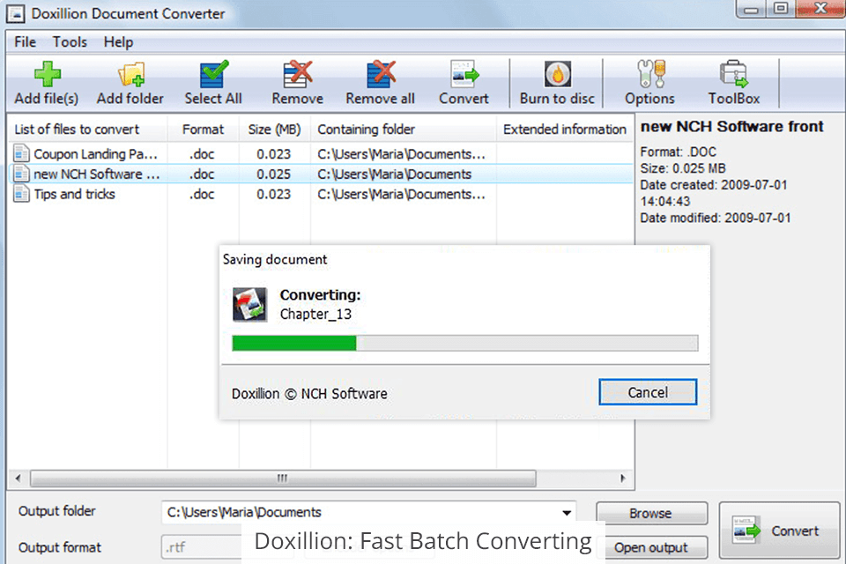This screenshot has width=846, height=564.
Task: Select the new NCH Software ... file row
Action: click(321, 174)
